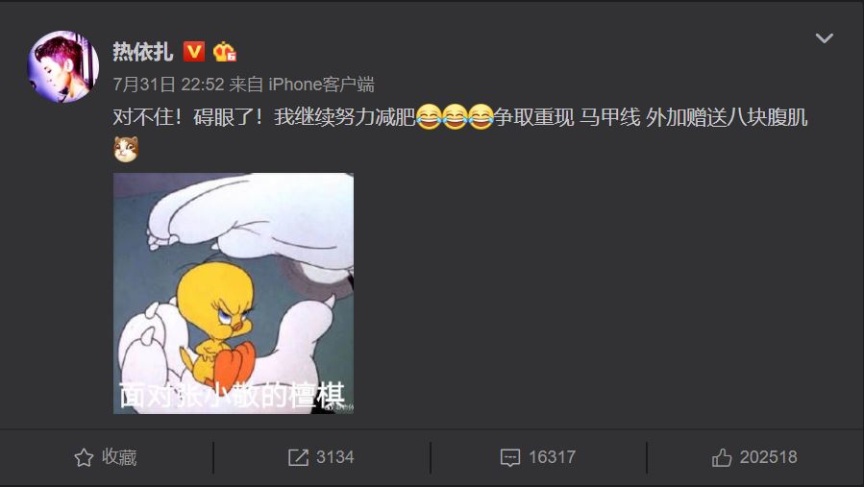Toggle the thumbs-up like icon
Screen dimensions: 864x487
pos(722,457)
